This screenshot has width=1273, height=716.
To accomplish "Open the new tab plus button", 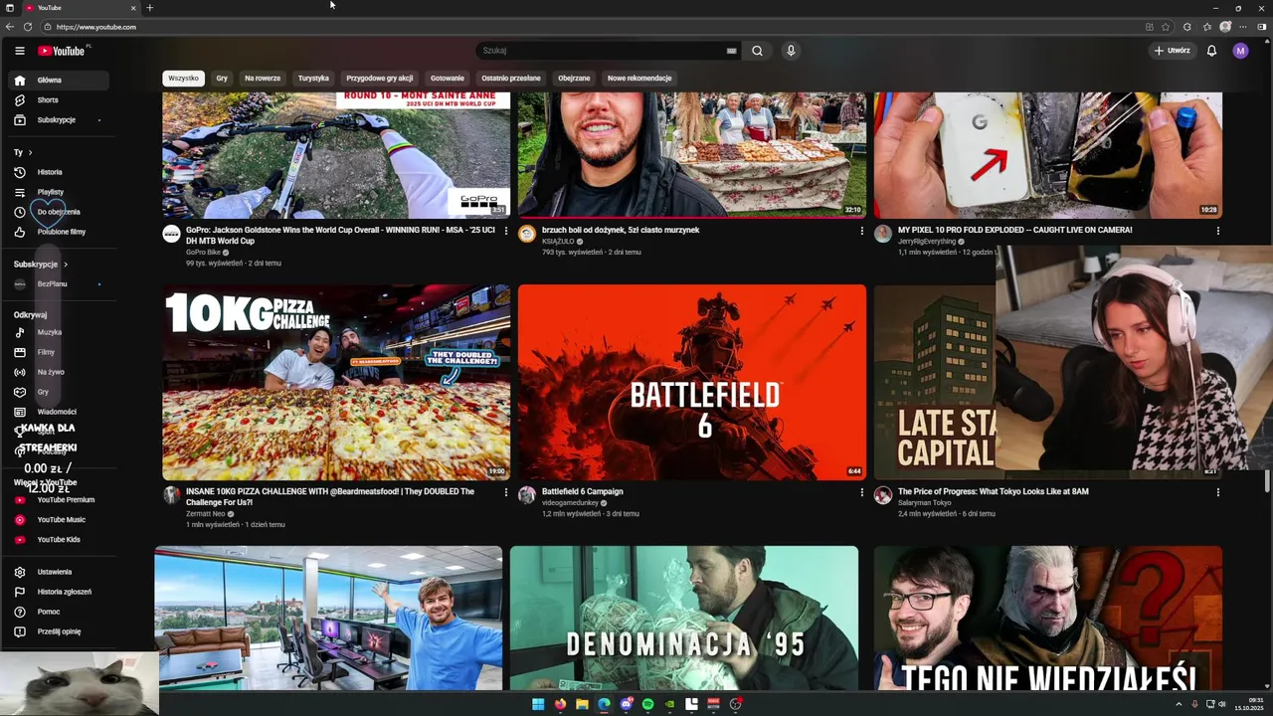I will click(x=149, y=8).
